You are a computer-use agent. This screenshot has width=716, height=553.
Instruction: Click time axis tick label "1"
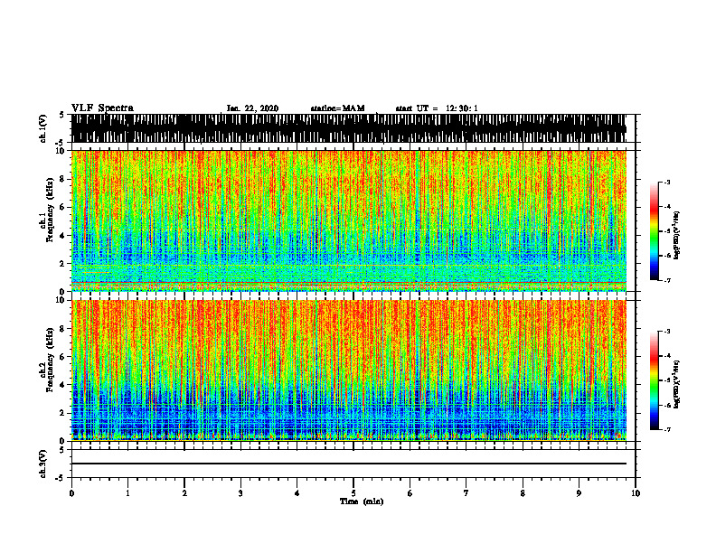point(127,493)
